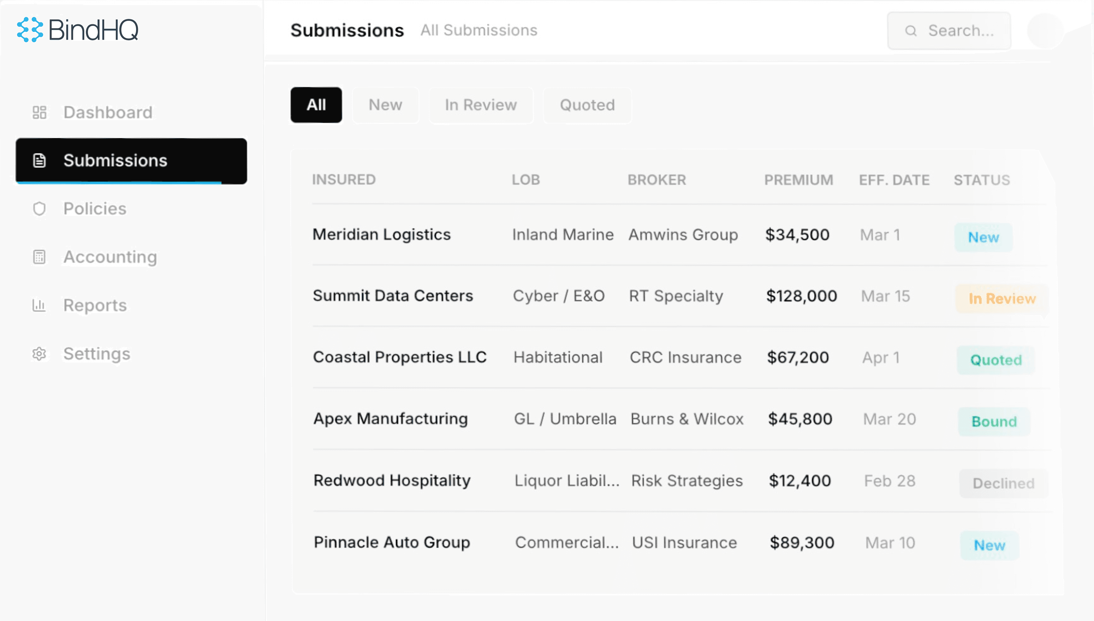Click the Accounting calculator icon

point(39,257)
